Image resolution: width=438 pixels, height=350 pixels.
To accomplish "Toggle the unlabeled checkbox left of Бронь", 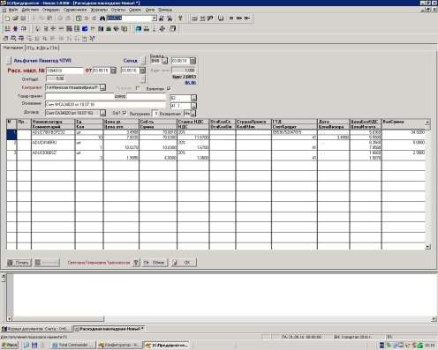I will point(138,88).
